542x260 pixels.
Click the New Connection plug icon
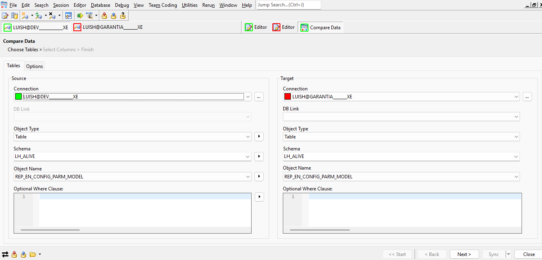click(x=25, y=16)
